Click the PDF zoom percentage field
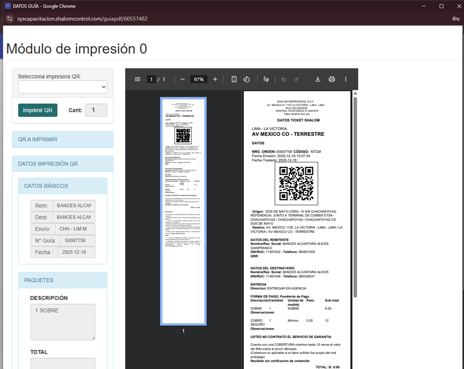 coord(199,79)
